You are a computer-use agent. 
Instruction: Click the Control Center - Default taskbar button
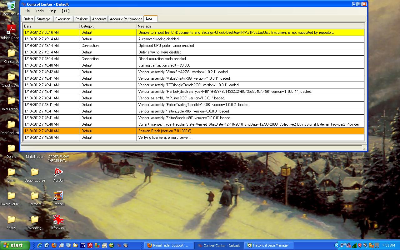(x=219, y=245)
